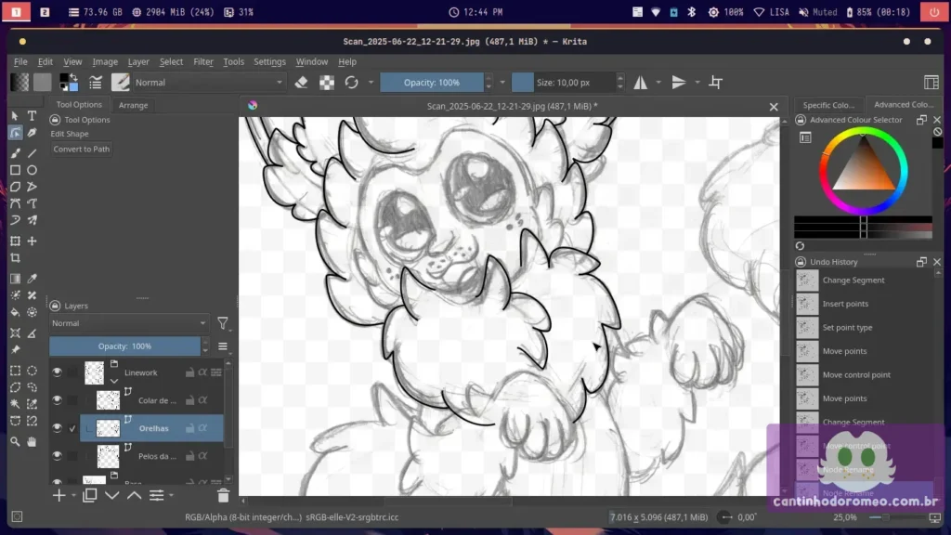
Task: Select the Elliptical Selection tool
Action: (x=33, y=370)
